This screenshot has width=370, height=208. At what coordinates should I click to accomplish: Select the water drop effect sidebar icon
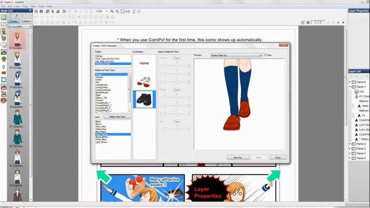(x=3, y=66)
